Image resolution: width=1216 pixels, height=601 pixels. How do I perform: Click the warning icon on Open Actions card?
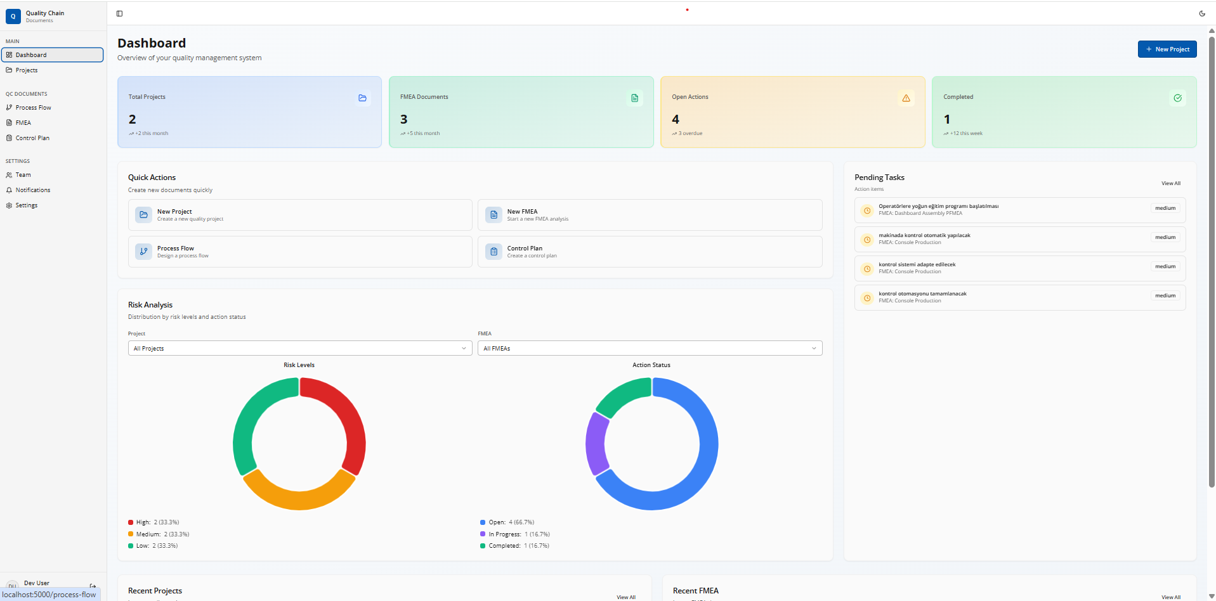[906, 98]
